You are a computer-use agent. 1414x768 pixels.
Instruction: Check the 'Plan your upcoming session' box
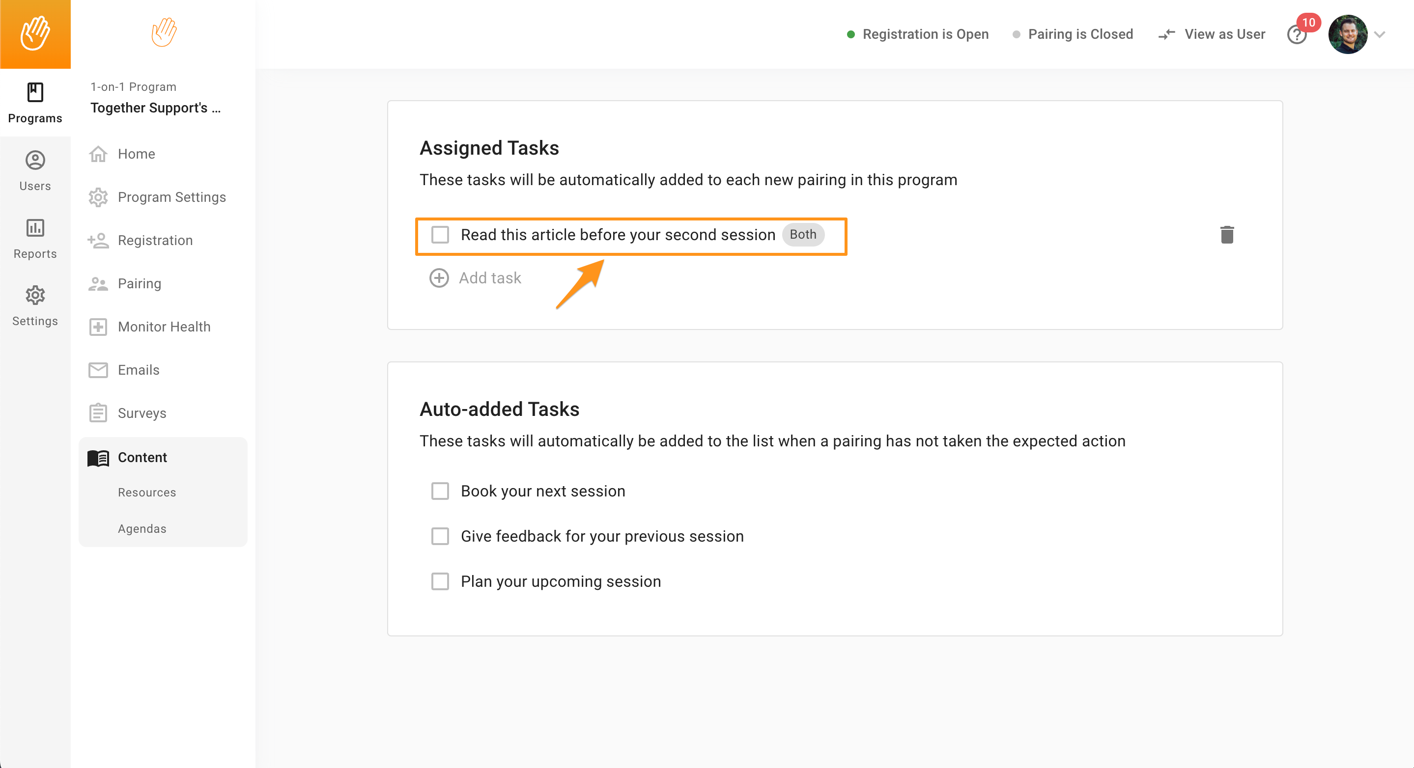click(440, 581)
